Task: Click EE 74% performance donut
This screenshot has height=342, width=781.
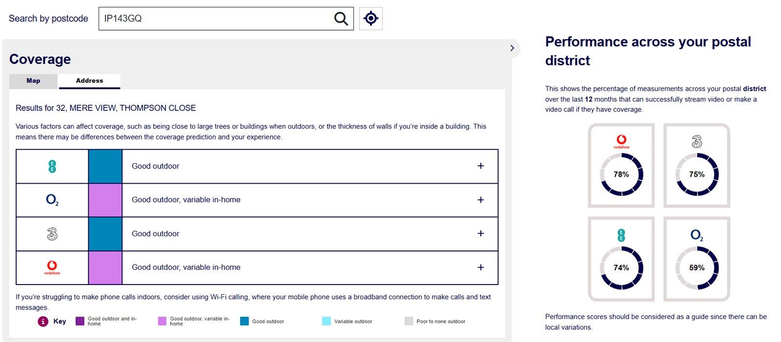Action: click(x=621, y=267)
